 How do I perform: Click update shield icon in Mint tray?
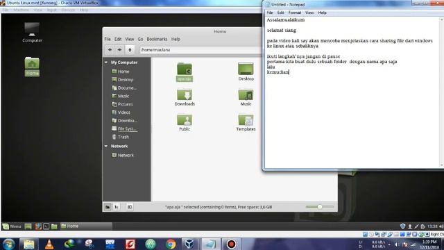coord(402,226)
